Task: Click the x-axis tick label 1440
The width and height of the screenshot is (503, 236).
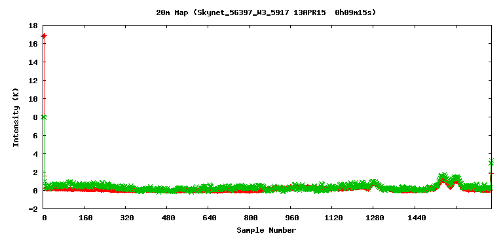Action: [416, 218]
